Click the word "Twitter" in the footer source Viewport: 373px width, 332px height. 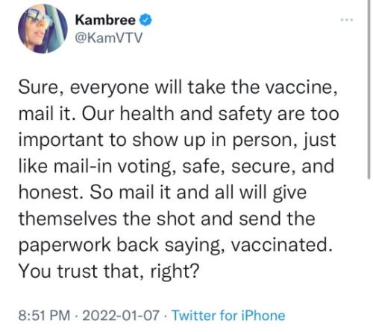pos(194,316)
